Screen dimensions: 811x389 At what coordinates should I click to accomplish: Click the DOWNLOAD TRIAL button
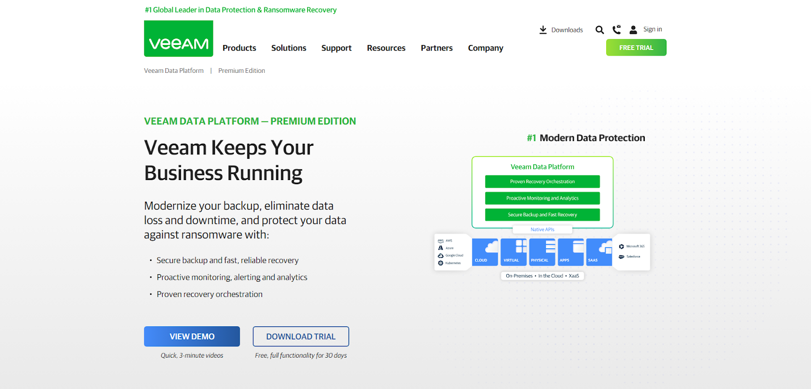point(301,336)
